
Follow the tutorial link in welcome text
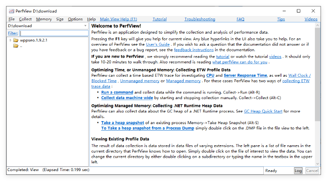click(x=222, y=56)
